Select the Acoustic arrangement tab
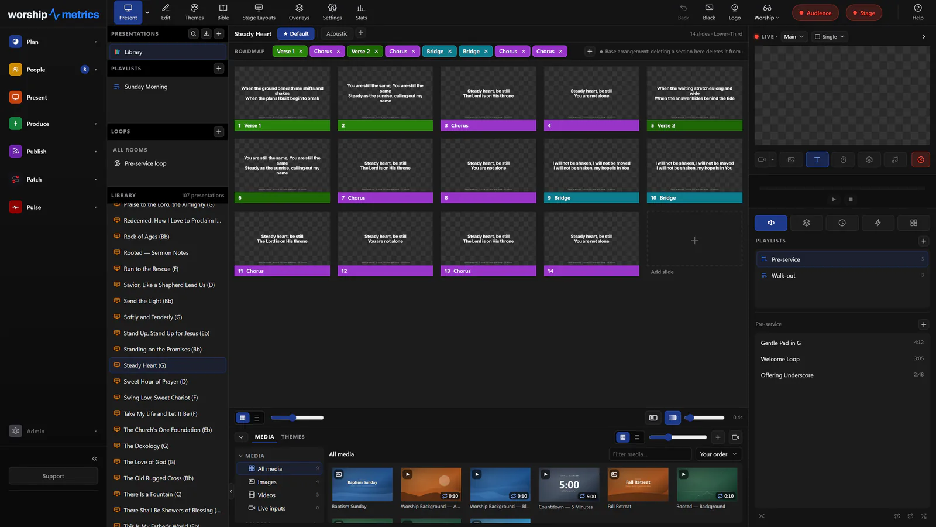Screen dimensions: 936x527 tap(337, 34)
